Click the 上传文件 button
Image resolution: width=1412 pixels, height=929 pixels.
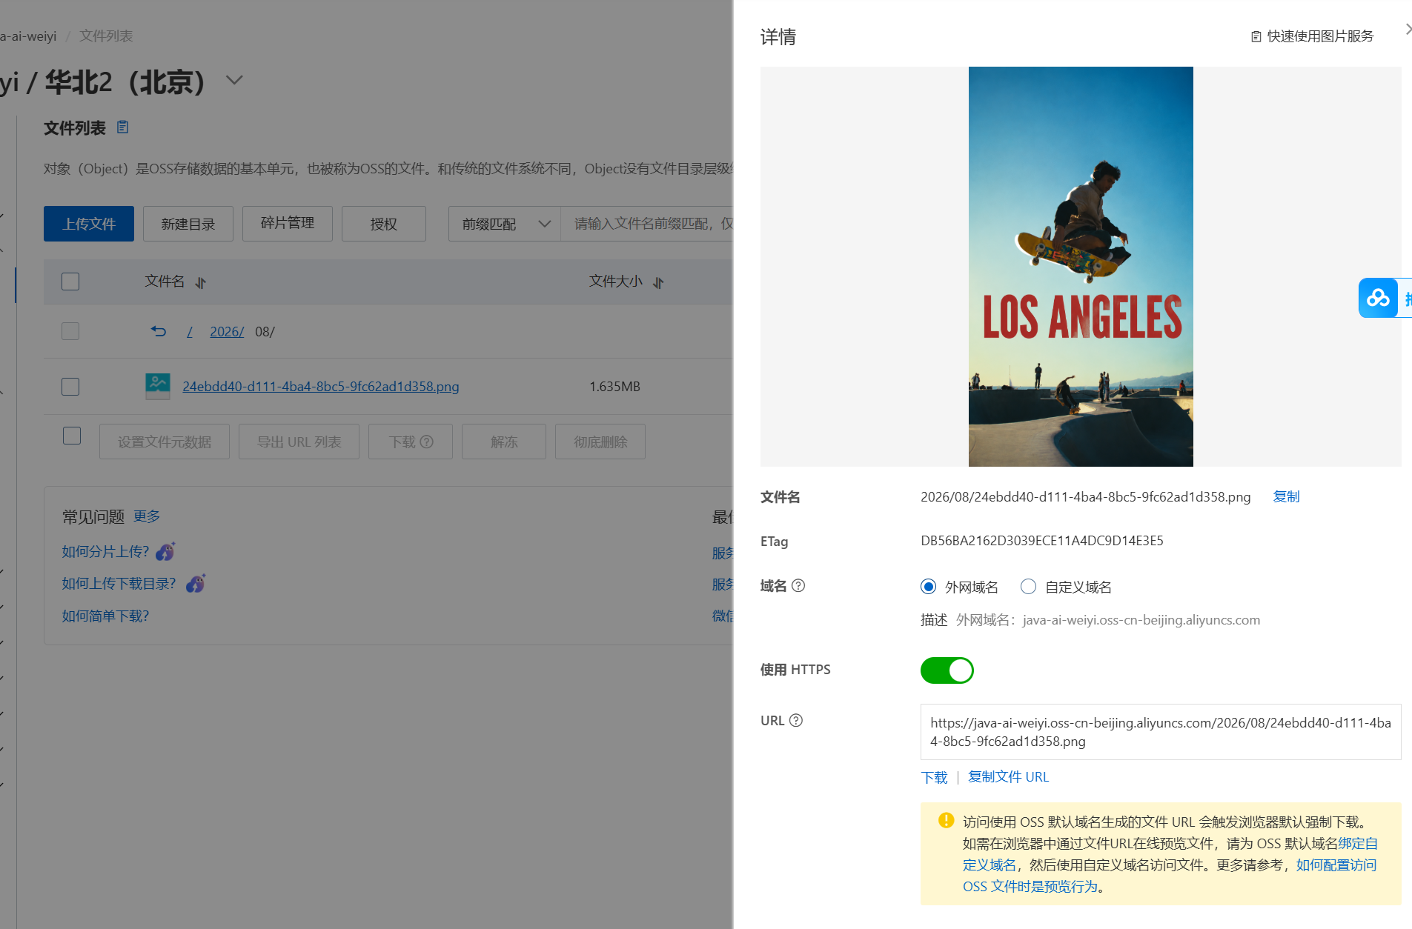(89, 224)
